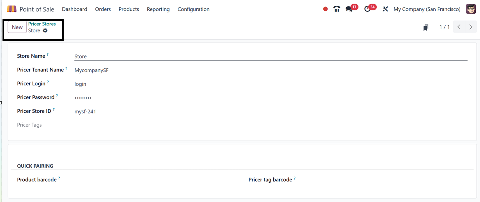Go to the previous record arrow
480x202 pixels.
pyautogui.click(x=459, y=27)
